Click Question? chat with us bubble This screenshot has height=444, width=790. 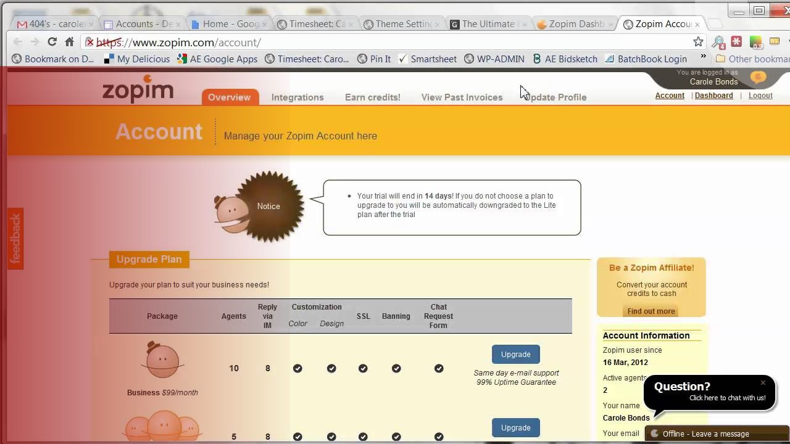[709, 392]
